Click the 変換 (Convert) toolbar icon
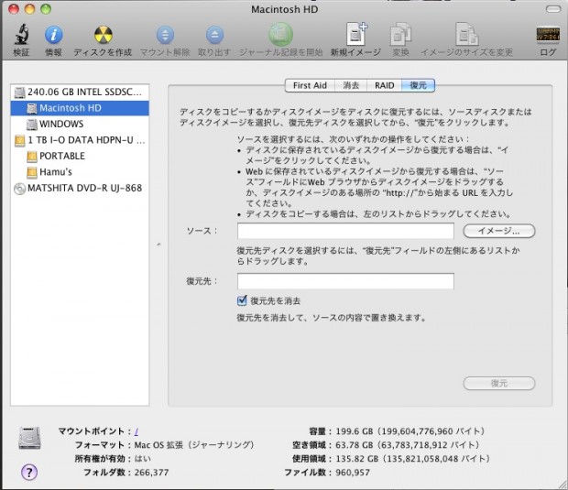 400,35
